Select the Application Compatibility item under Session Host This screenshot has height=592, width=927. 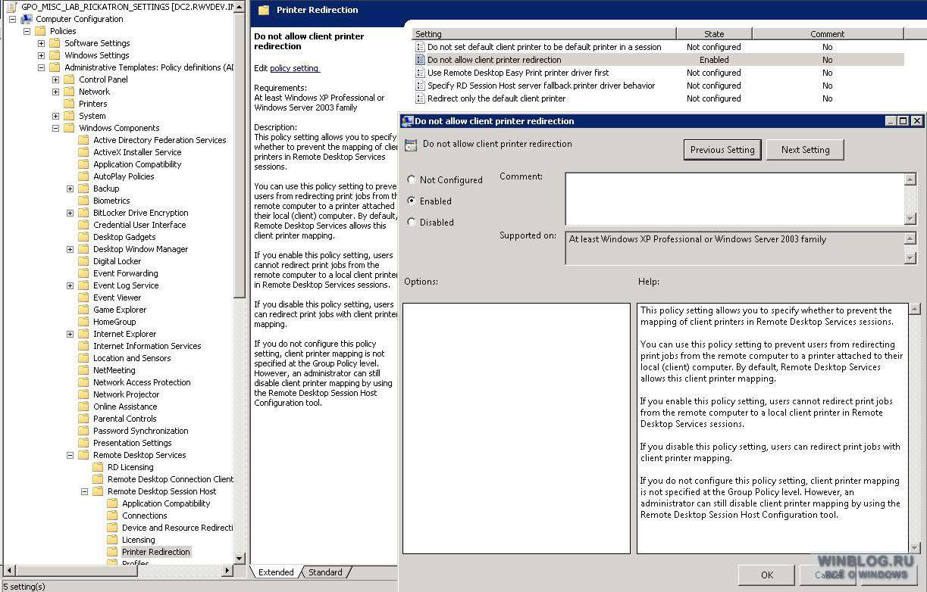click(x=166, y=503)
